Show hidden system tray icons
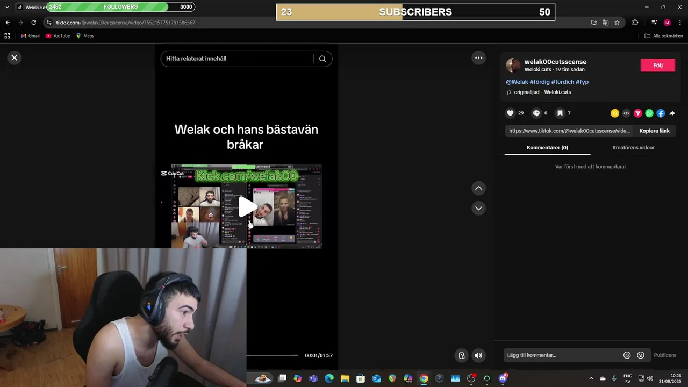The image size is (688, 387). (x=591, y=378)
